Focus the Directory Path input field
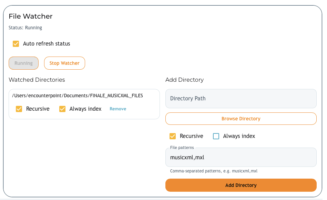This screenshot has width=327, height=200. 241,99
